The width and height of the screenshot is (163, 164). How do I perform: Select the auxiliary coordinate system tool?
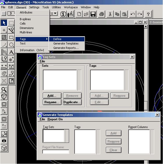[x=4, y=133]
